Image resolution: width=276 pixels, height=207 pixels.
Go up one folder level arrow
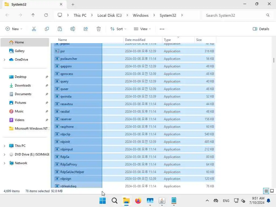[33, 15]
